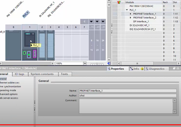Screen dimensions: 181x127
Task: Select DP interface_1 in module table
Action: (141, 21)
